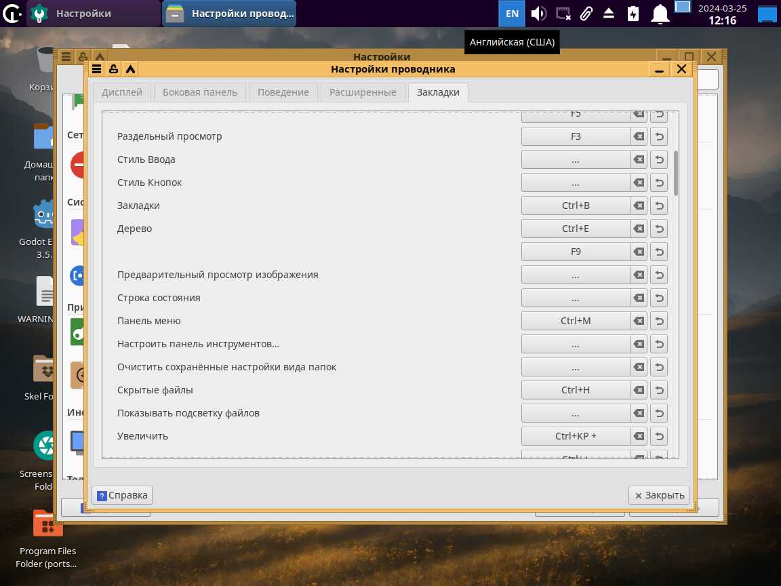
Task: Select the Панель меню row label
Action: point(148,321)
